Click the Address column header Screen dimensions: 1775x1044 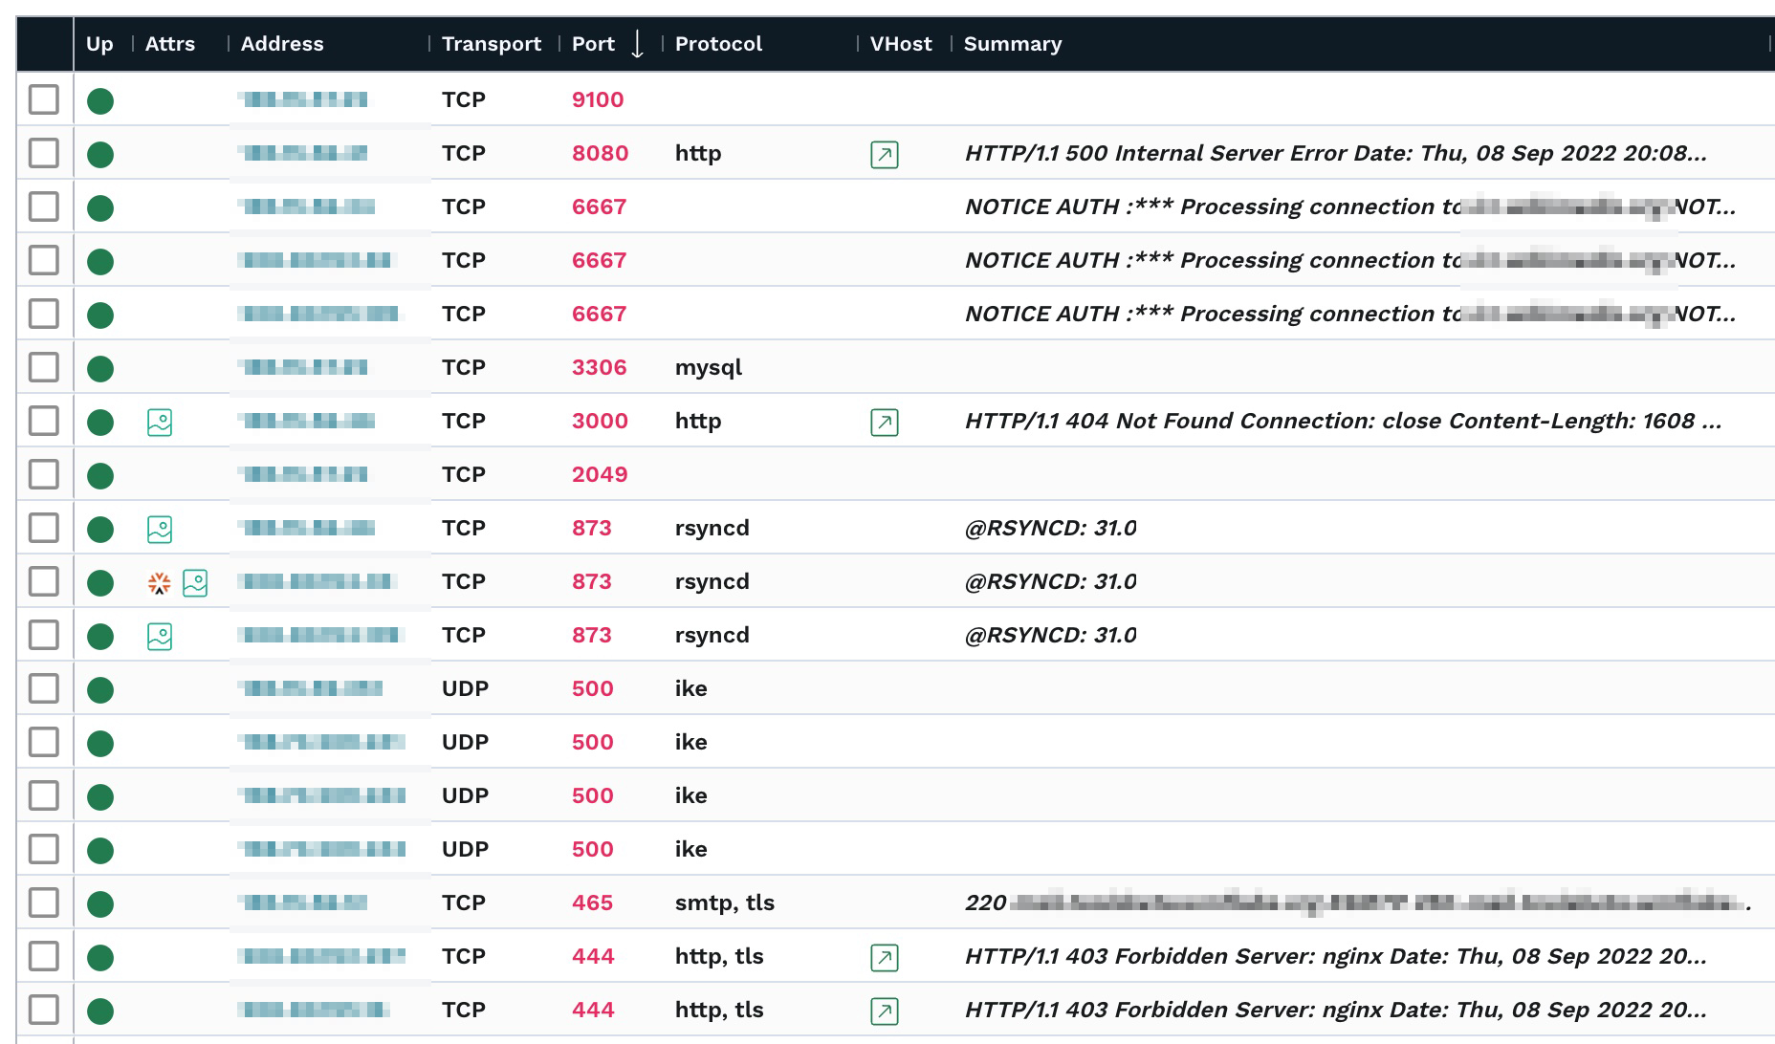click(x=282, y=44)
